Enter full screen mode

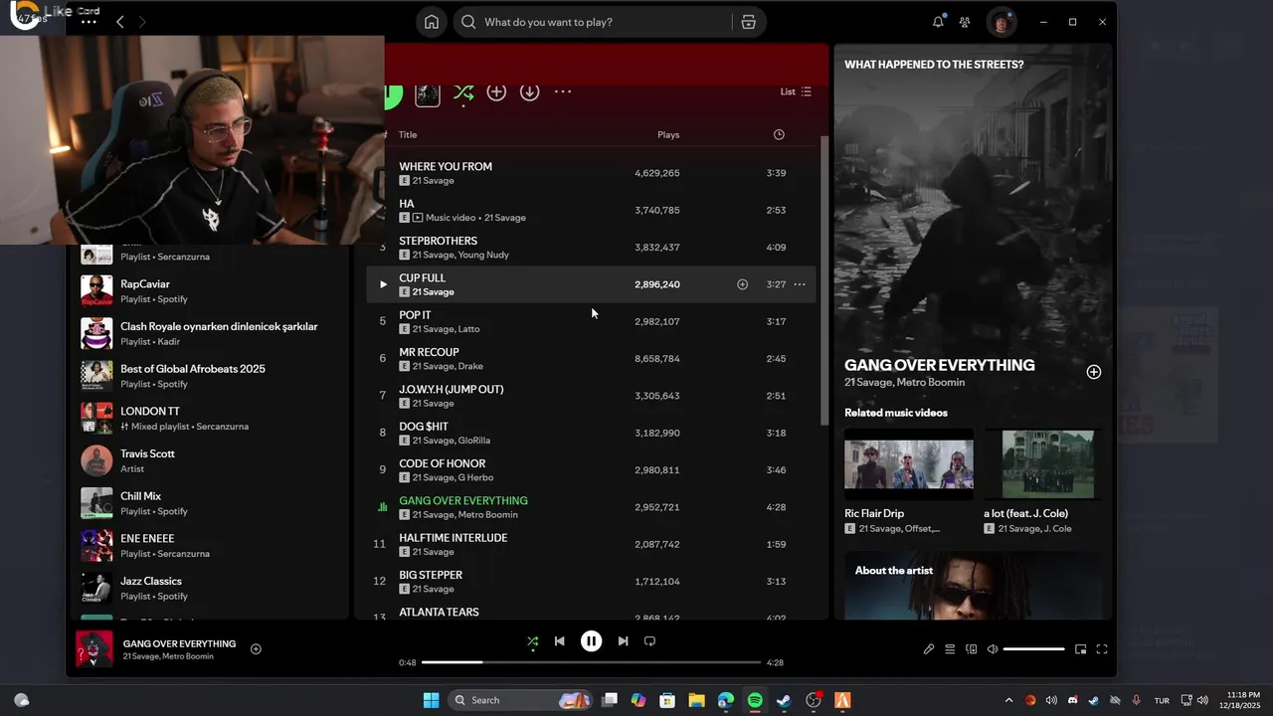coord(1102,649)
